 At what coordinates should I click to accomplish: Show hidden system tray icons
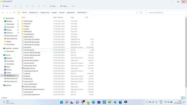(x=147, y=102)
